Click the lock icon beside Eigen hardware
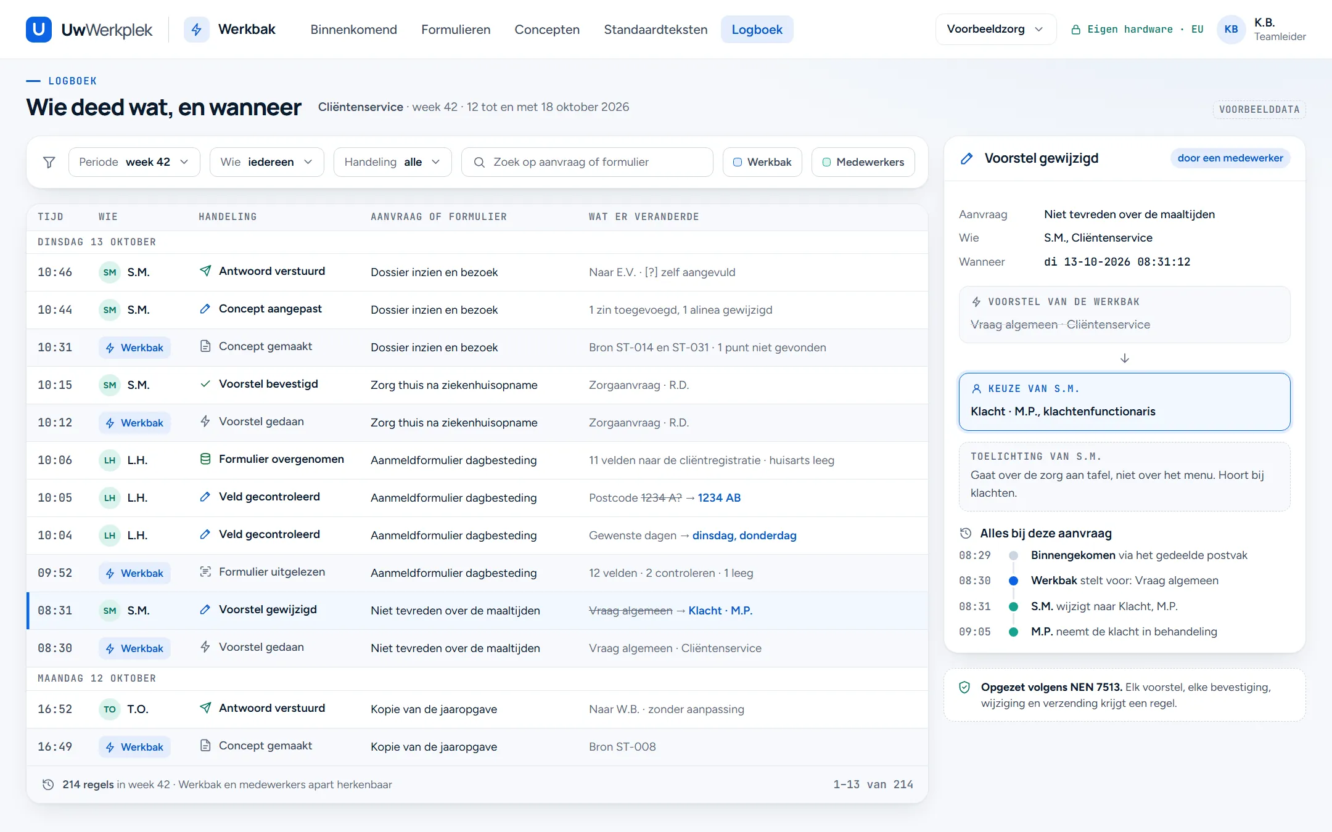This screenshot has width=1332, height=832. click(1076, 30)
